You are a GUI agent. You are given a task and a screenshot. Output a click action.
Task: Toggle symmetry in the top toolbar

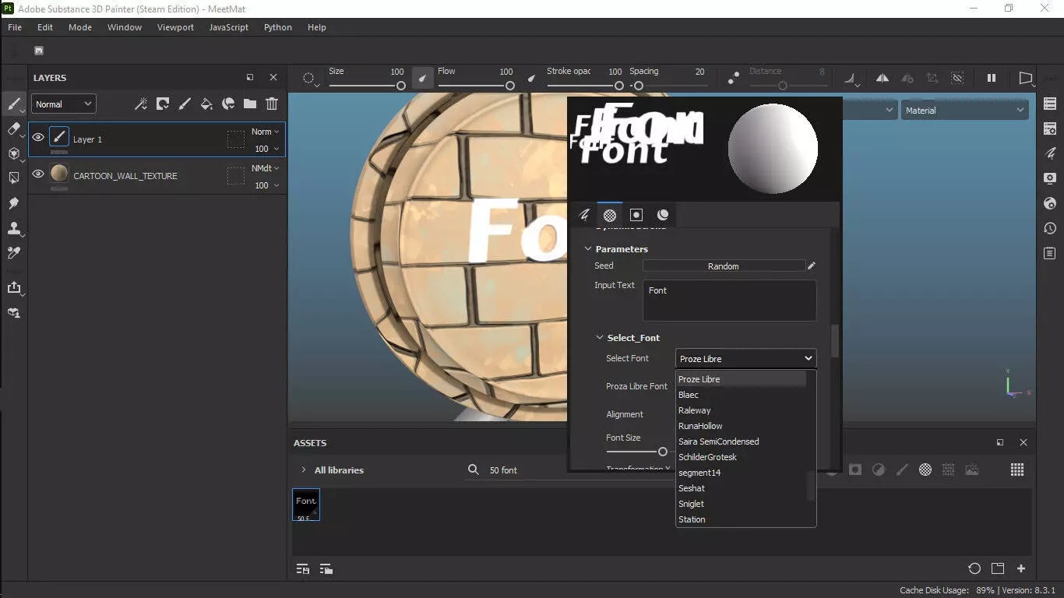tap(883, 78)
